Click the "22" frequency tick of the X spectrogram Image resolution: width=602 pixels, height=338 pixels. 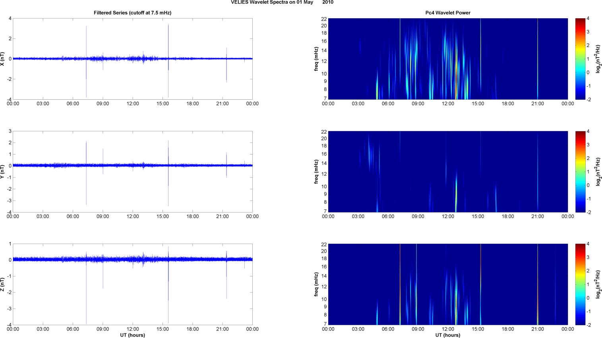point(324,19)
